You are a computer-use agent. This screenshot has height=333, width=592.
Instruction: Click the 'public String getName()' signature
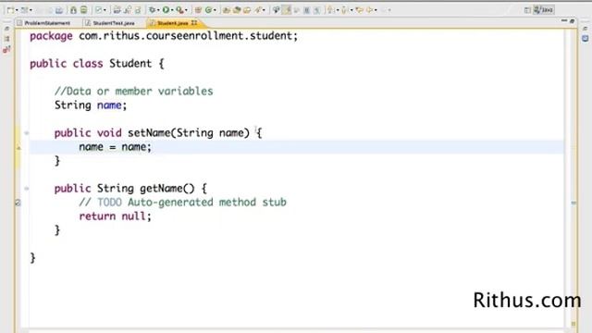(130, 189)
